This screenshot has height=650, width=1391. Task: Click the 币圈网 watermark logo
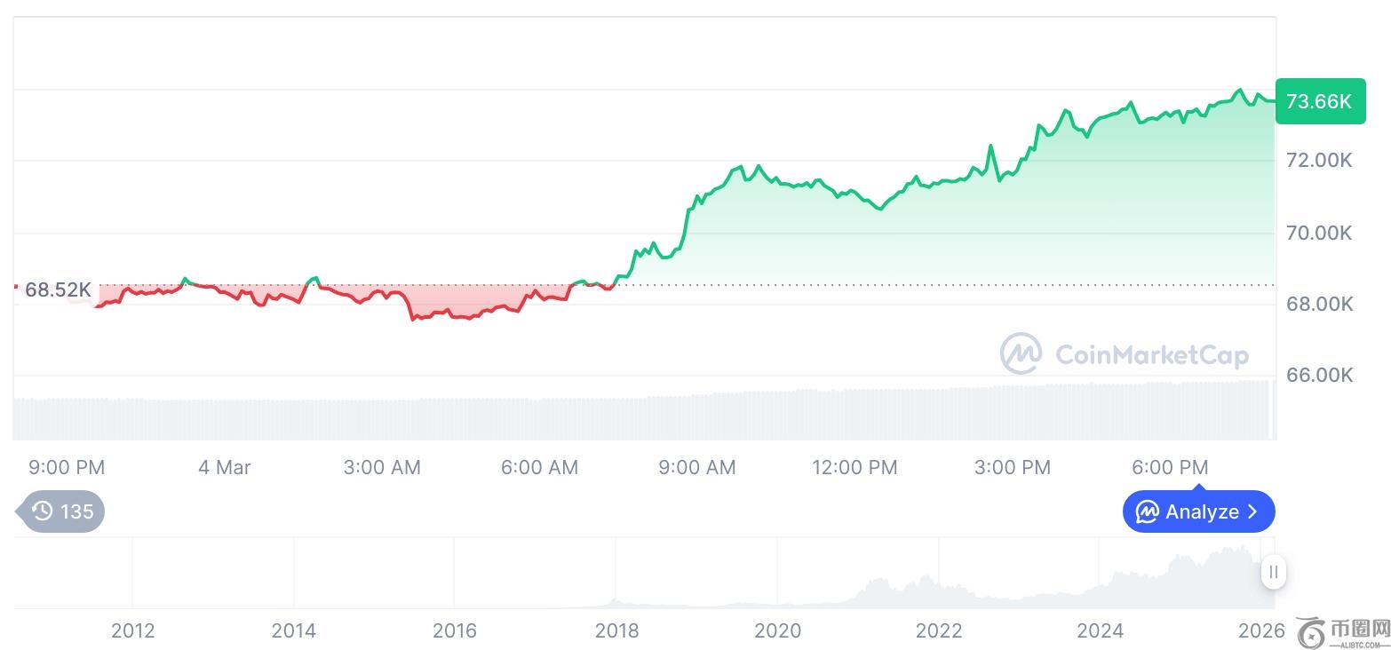[1342, 631]
